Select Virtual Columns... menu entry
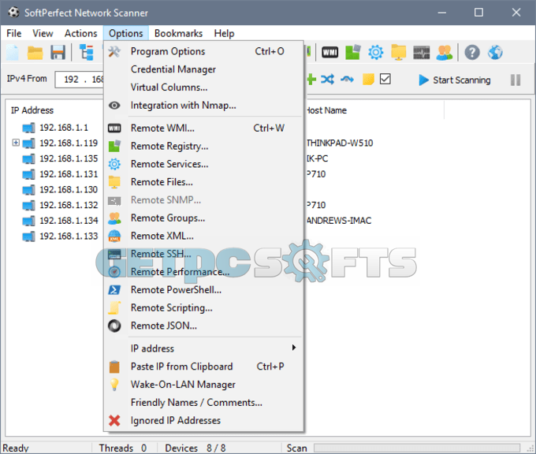 [203, 87]
